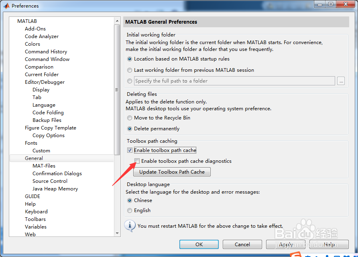Select the Add-Ons preferences item
Image resolution: width=358 pixels, height=257 pixels.
click(35, 29)
